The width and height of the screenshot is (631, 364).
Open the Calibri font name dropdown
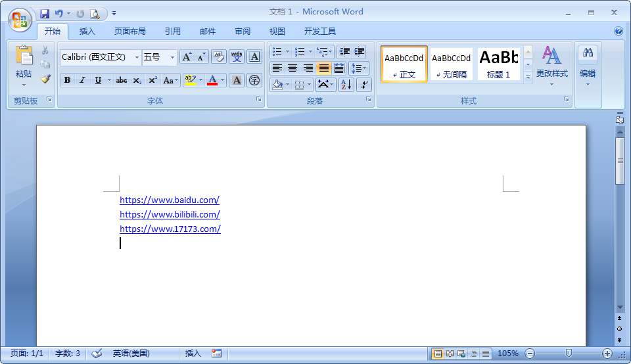(x=137, y=58)
